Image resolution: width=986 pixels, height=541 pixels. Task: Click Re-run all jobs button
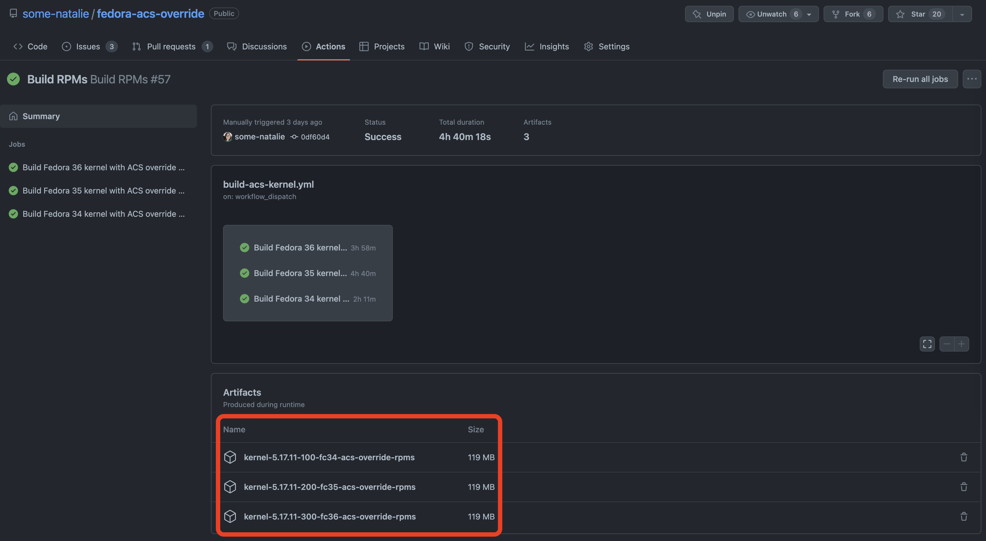[x=920, y=79]
